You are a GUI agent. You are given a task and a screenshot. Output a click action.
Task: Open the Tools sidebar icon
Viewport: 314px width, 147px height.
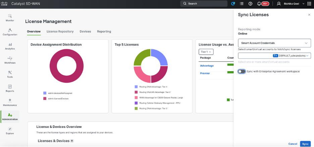(10, 72)
